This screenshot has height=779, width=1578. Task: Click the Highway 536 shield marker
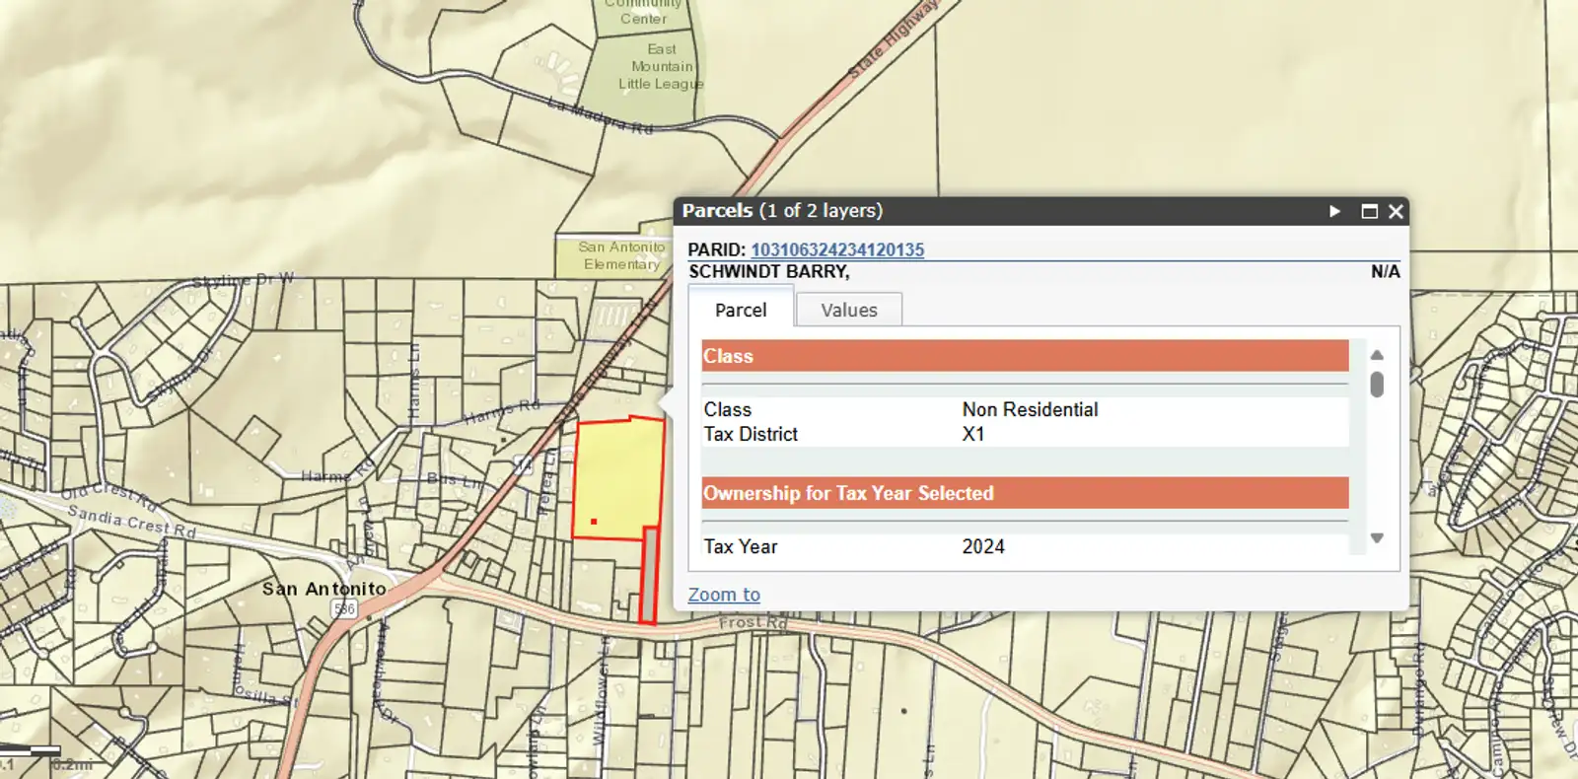point(344,609)
